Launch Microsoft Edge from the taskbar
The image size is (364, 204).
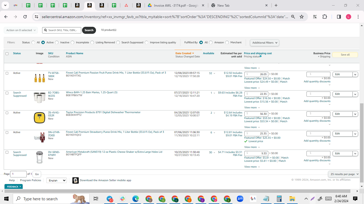(136, 199)
